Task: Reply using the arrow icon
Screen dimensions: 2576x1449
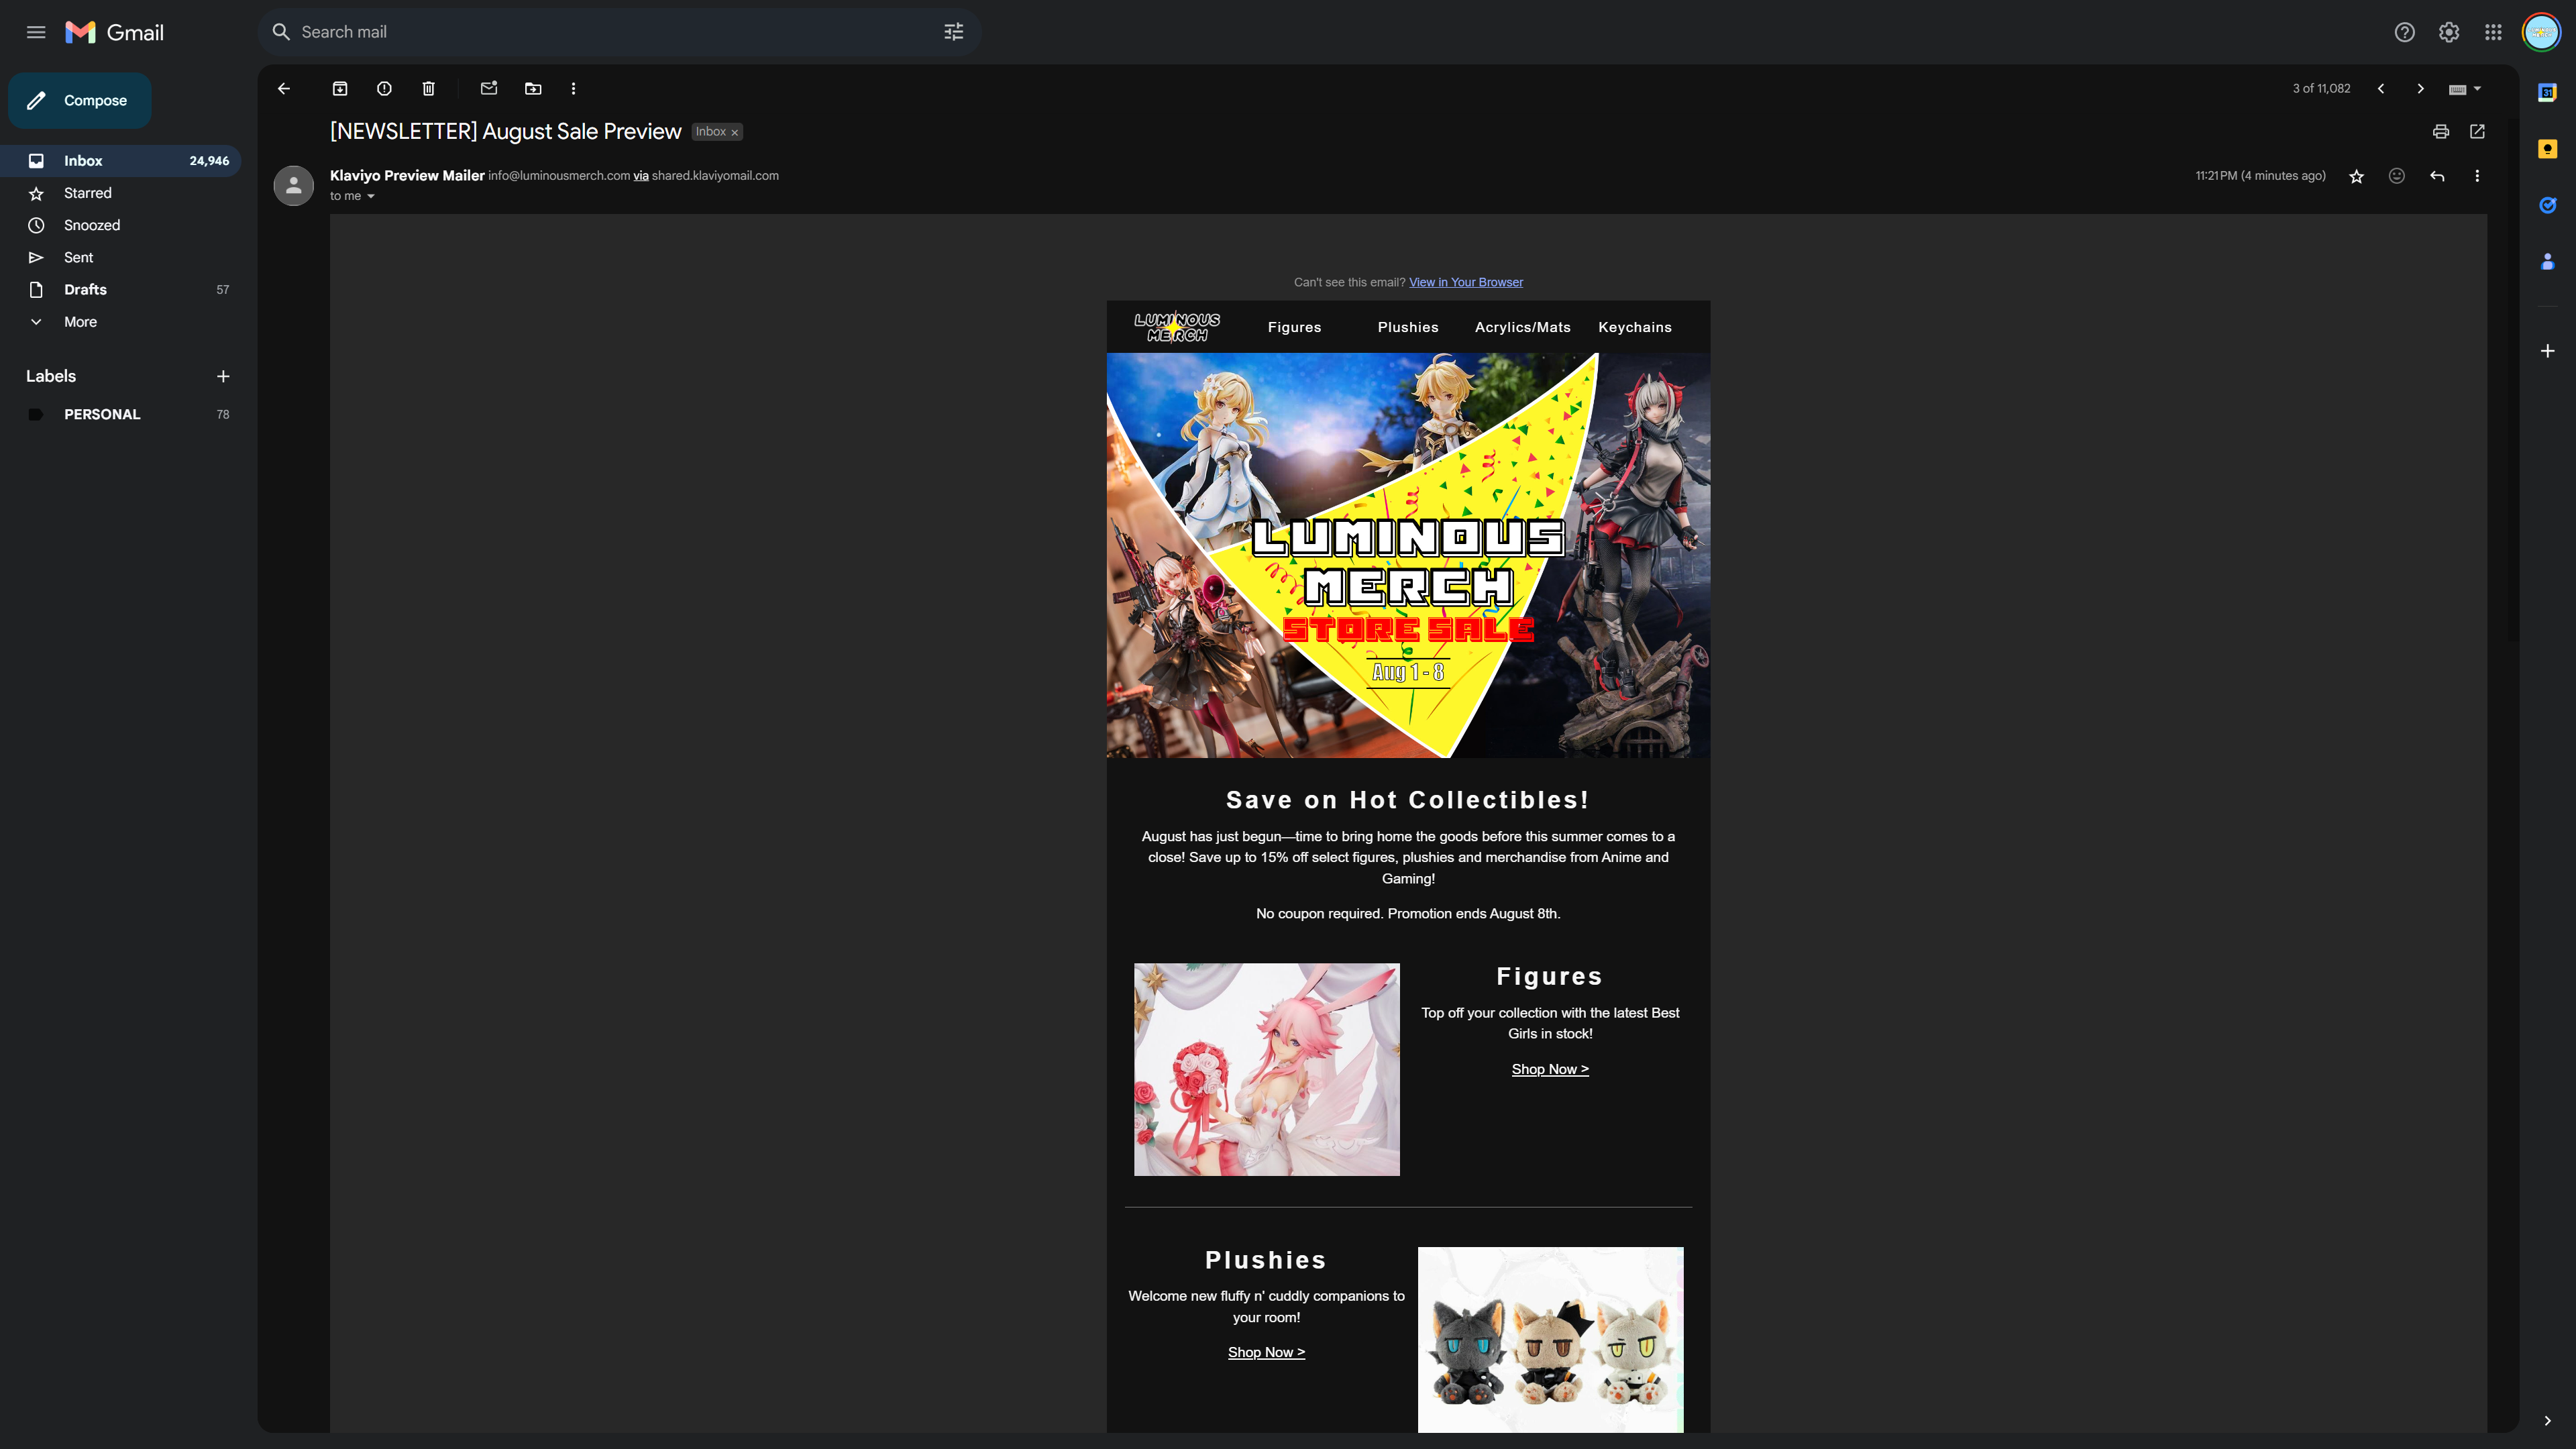Action: point(2437,176)
